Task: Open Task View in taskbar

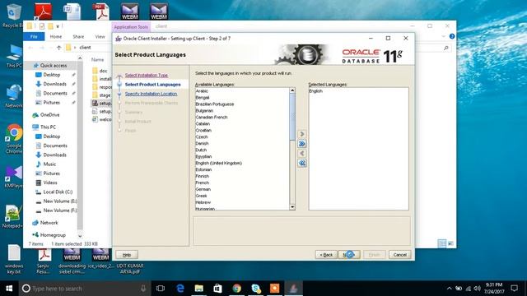Action: (161, 289)
